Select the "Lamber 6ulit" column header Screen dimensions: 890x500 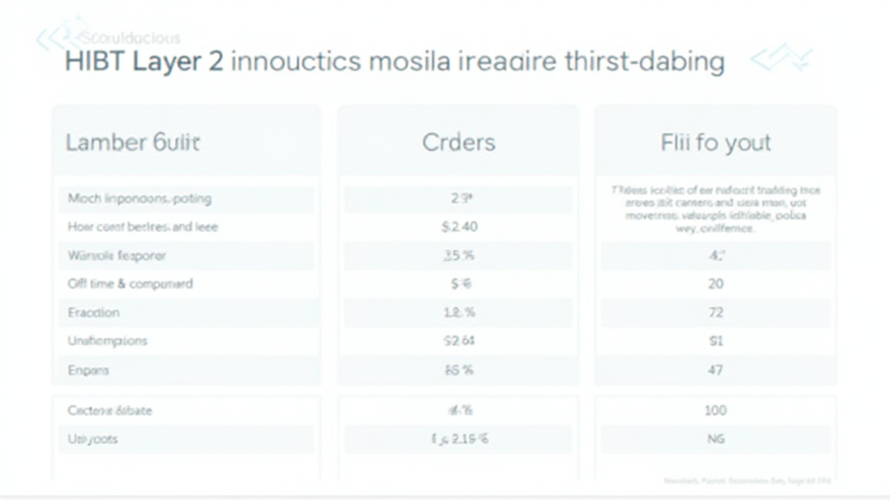(132, 142)
